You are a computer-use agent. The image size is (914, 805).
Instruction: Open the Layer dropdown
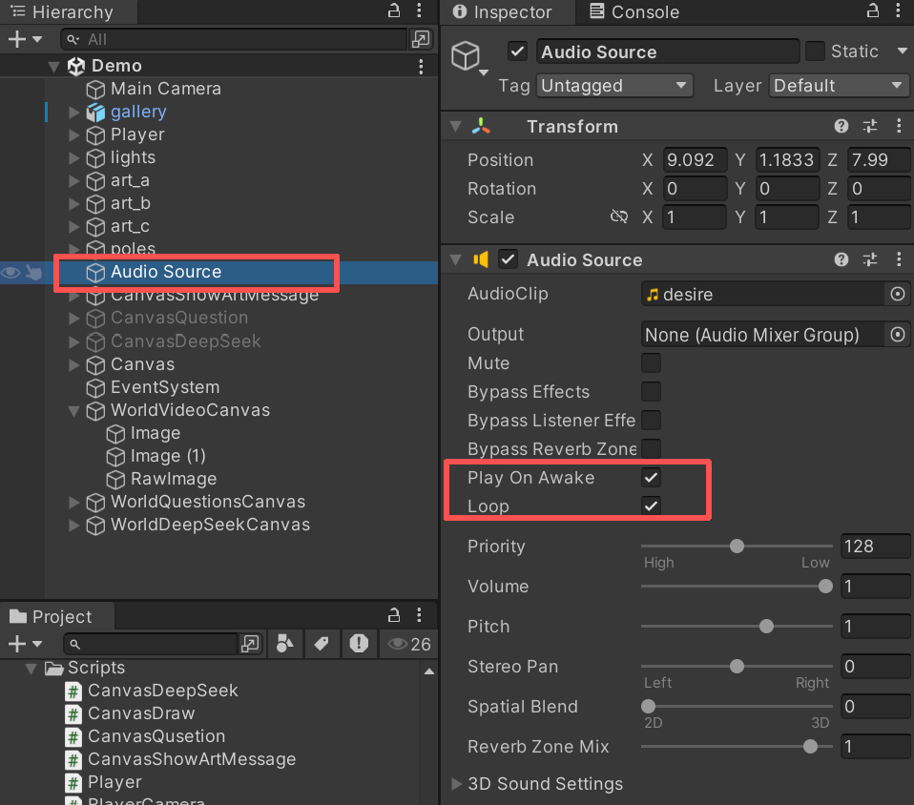point(839,86)
